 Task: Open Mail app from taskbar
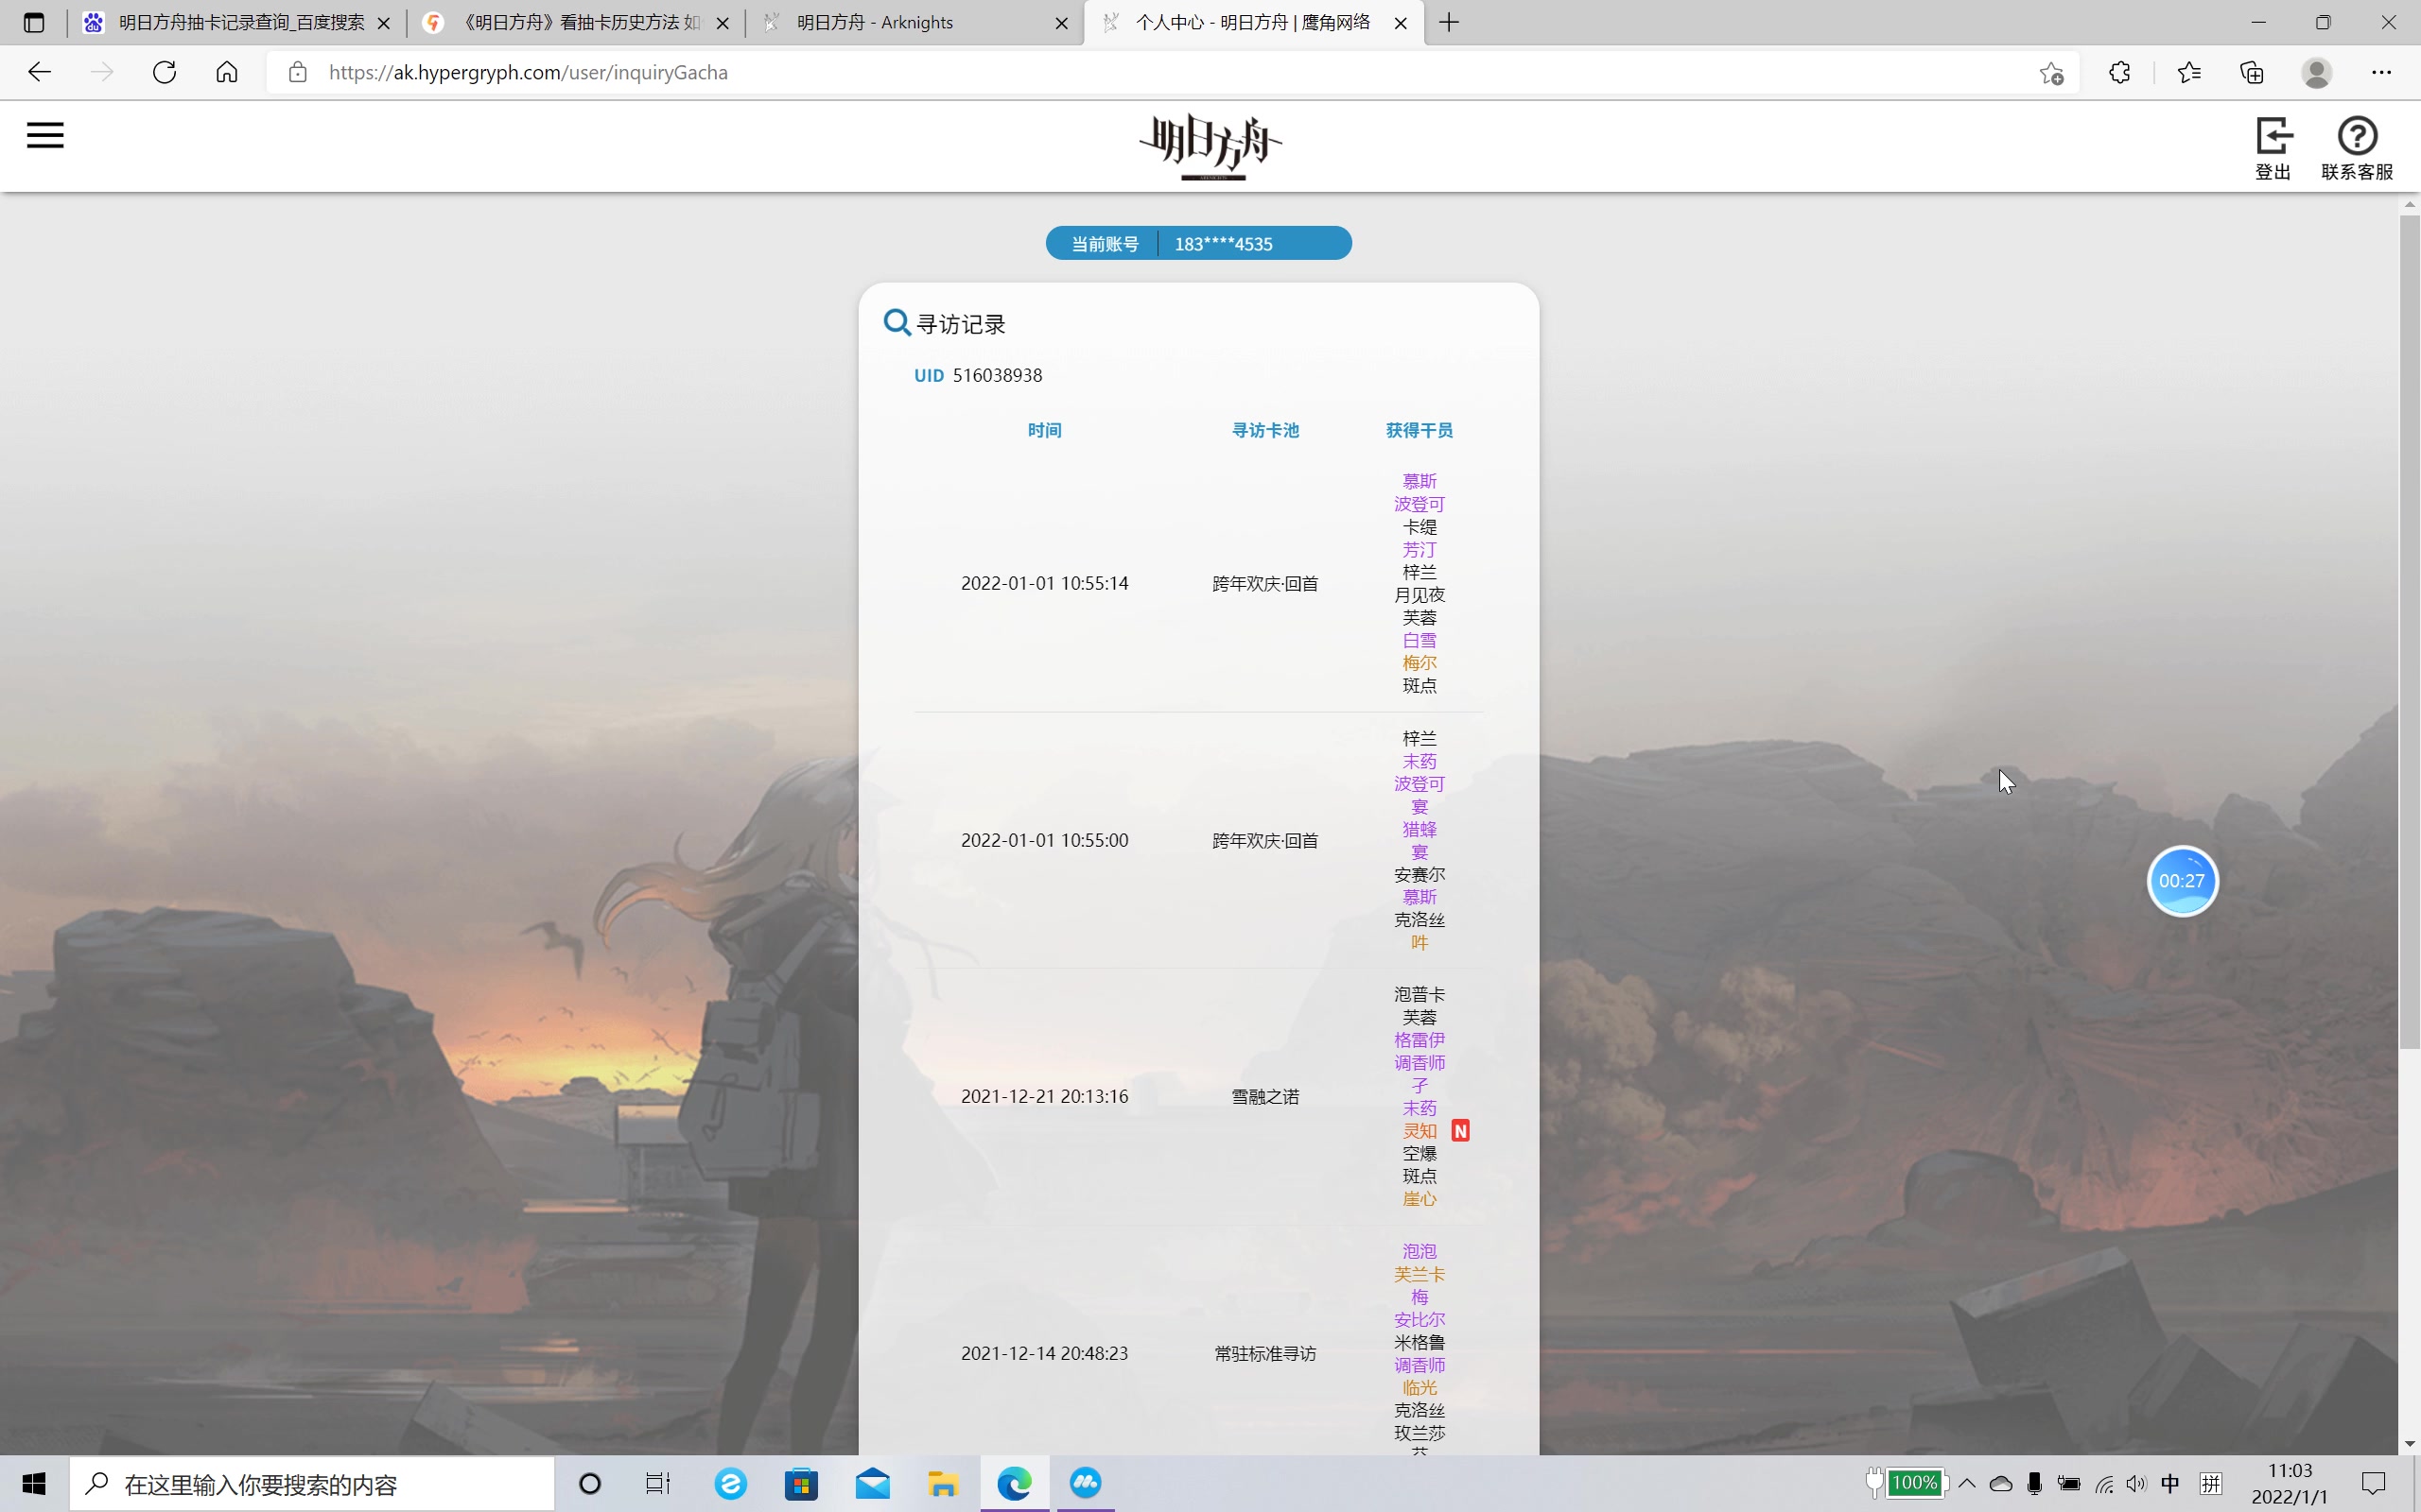[x=872, y=1483]
